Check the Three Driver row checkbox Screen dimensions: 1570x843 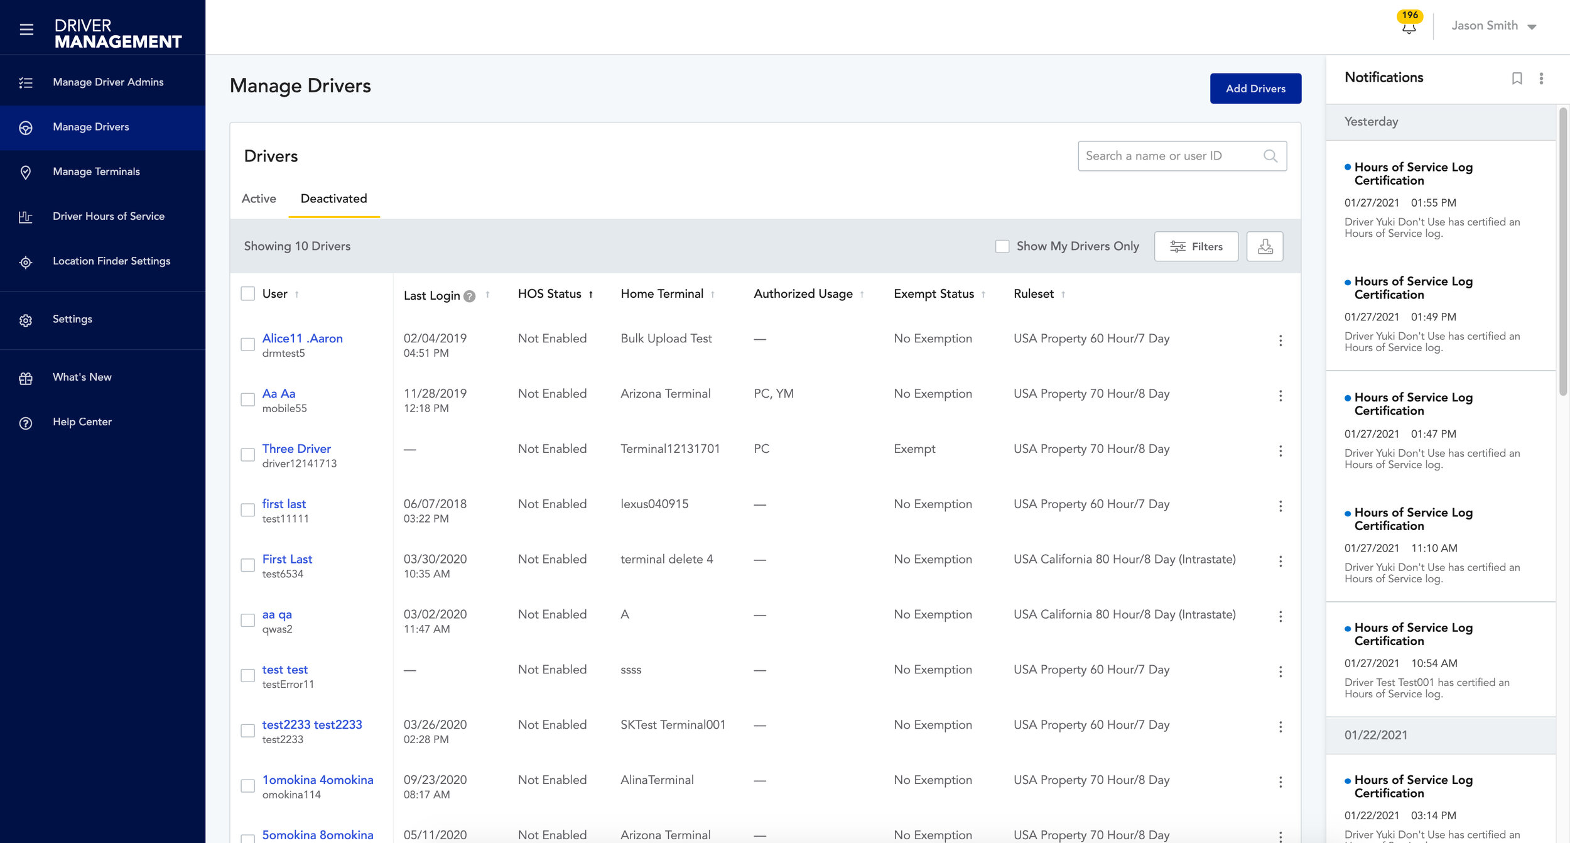pos(248,455)
